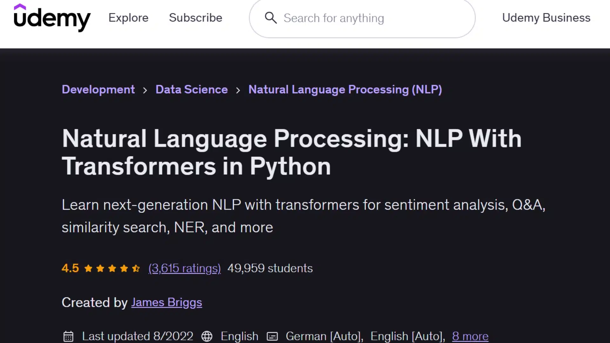The height and width of the screenshot is (343, 610).
Task: Click the globe language icon
Action: tap(207, 336)
